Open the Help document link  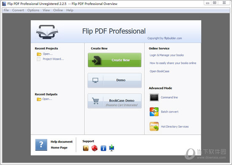point(62,142)
